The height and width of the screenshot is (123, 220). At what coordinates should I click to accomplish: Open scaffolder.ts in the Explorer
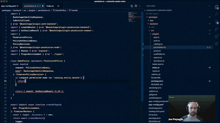(159, 54)
